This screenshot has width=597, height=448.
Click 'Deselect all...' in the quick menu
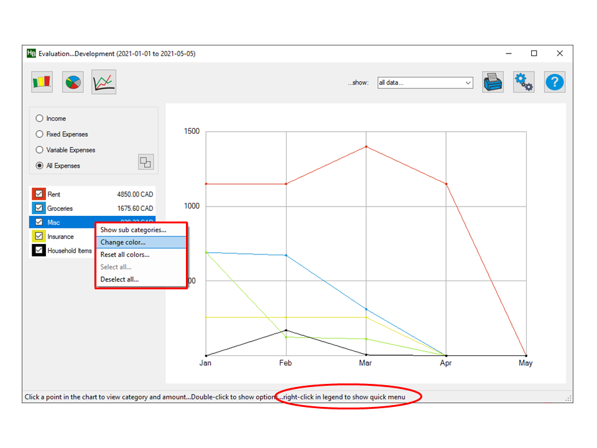[119, 279]
